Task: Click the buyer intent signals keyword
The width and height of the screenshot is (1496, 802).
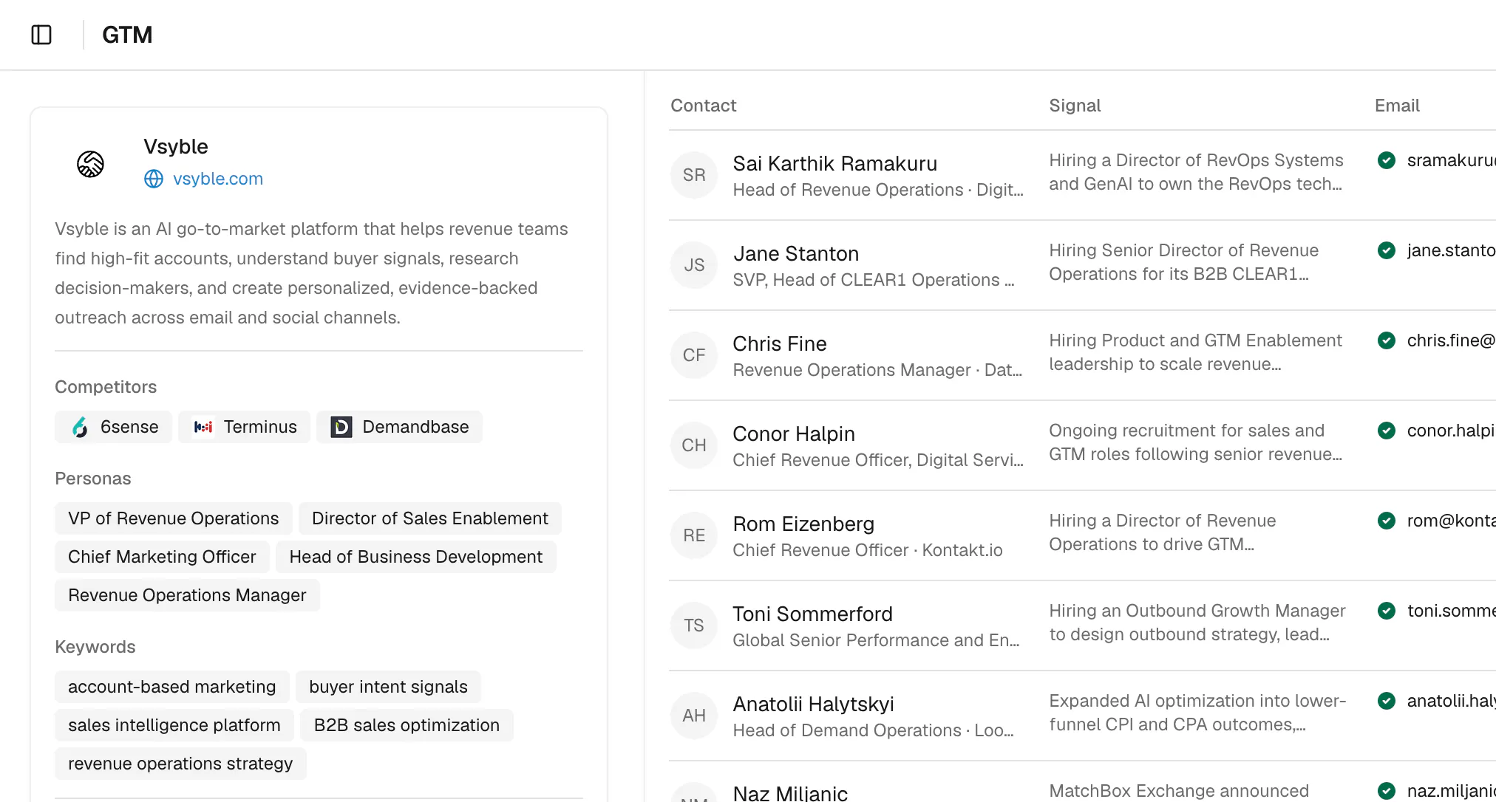Action: [388, 687]
